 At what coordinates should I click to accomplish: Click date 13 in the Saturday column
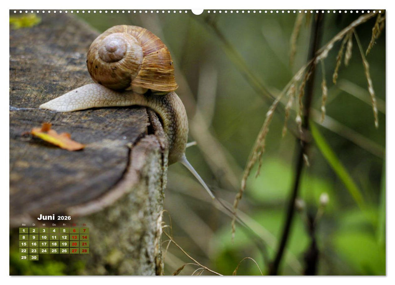pyautogui.click(x=74, y=237)
